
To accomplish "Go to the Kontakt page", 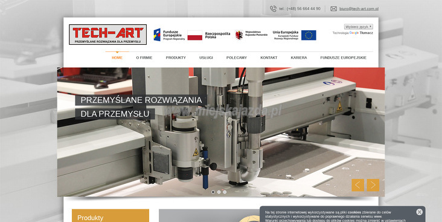I will (x=269, y=57).
